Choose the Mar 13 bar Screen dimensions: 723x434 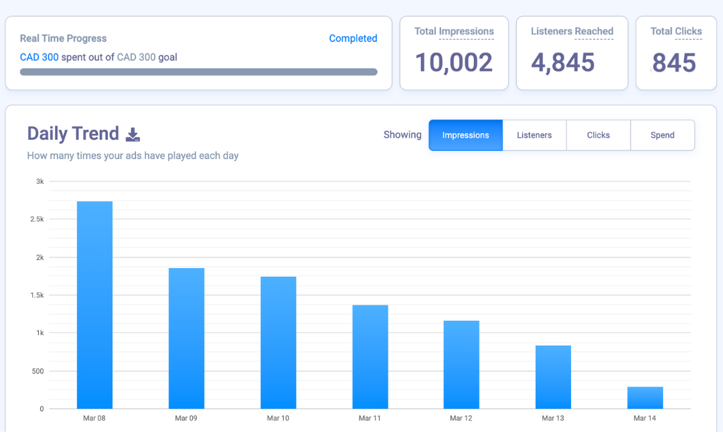[x=553, y=377]
